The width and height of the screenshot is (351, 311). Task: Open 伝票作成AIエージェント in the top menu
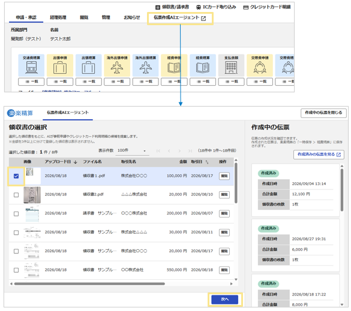(x=180, y=18)
